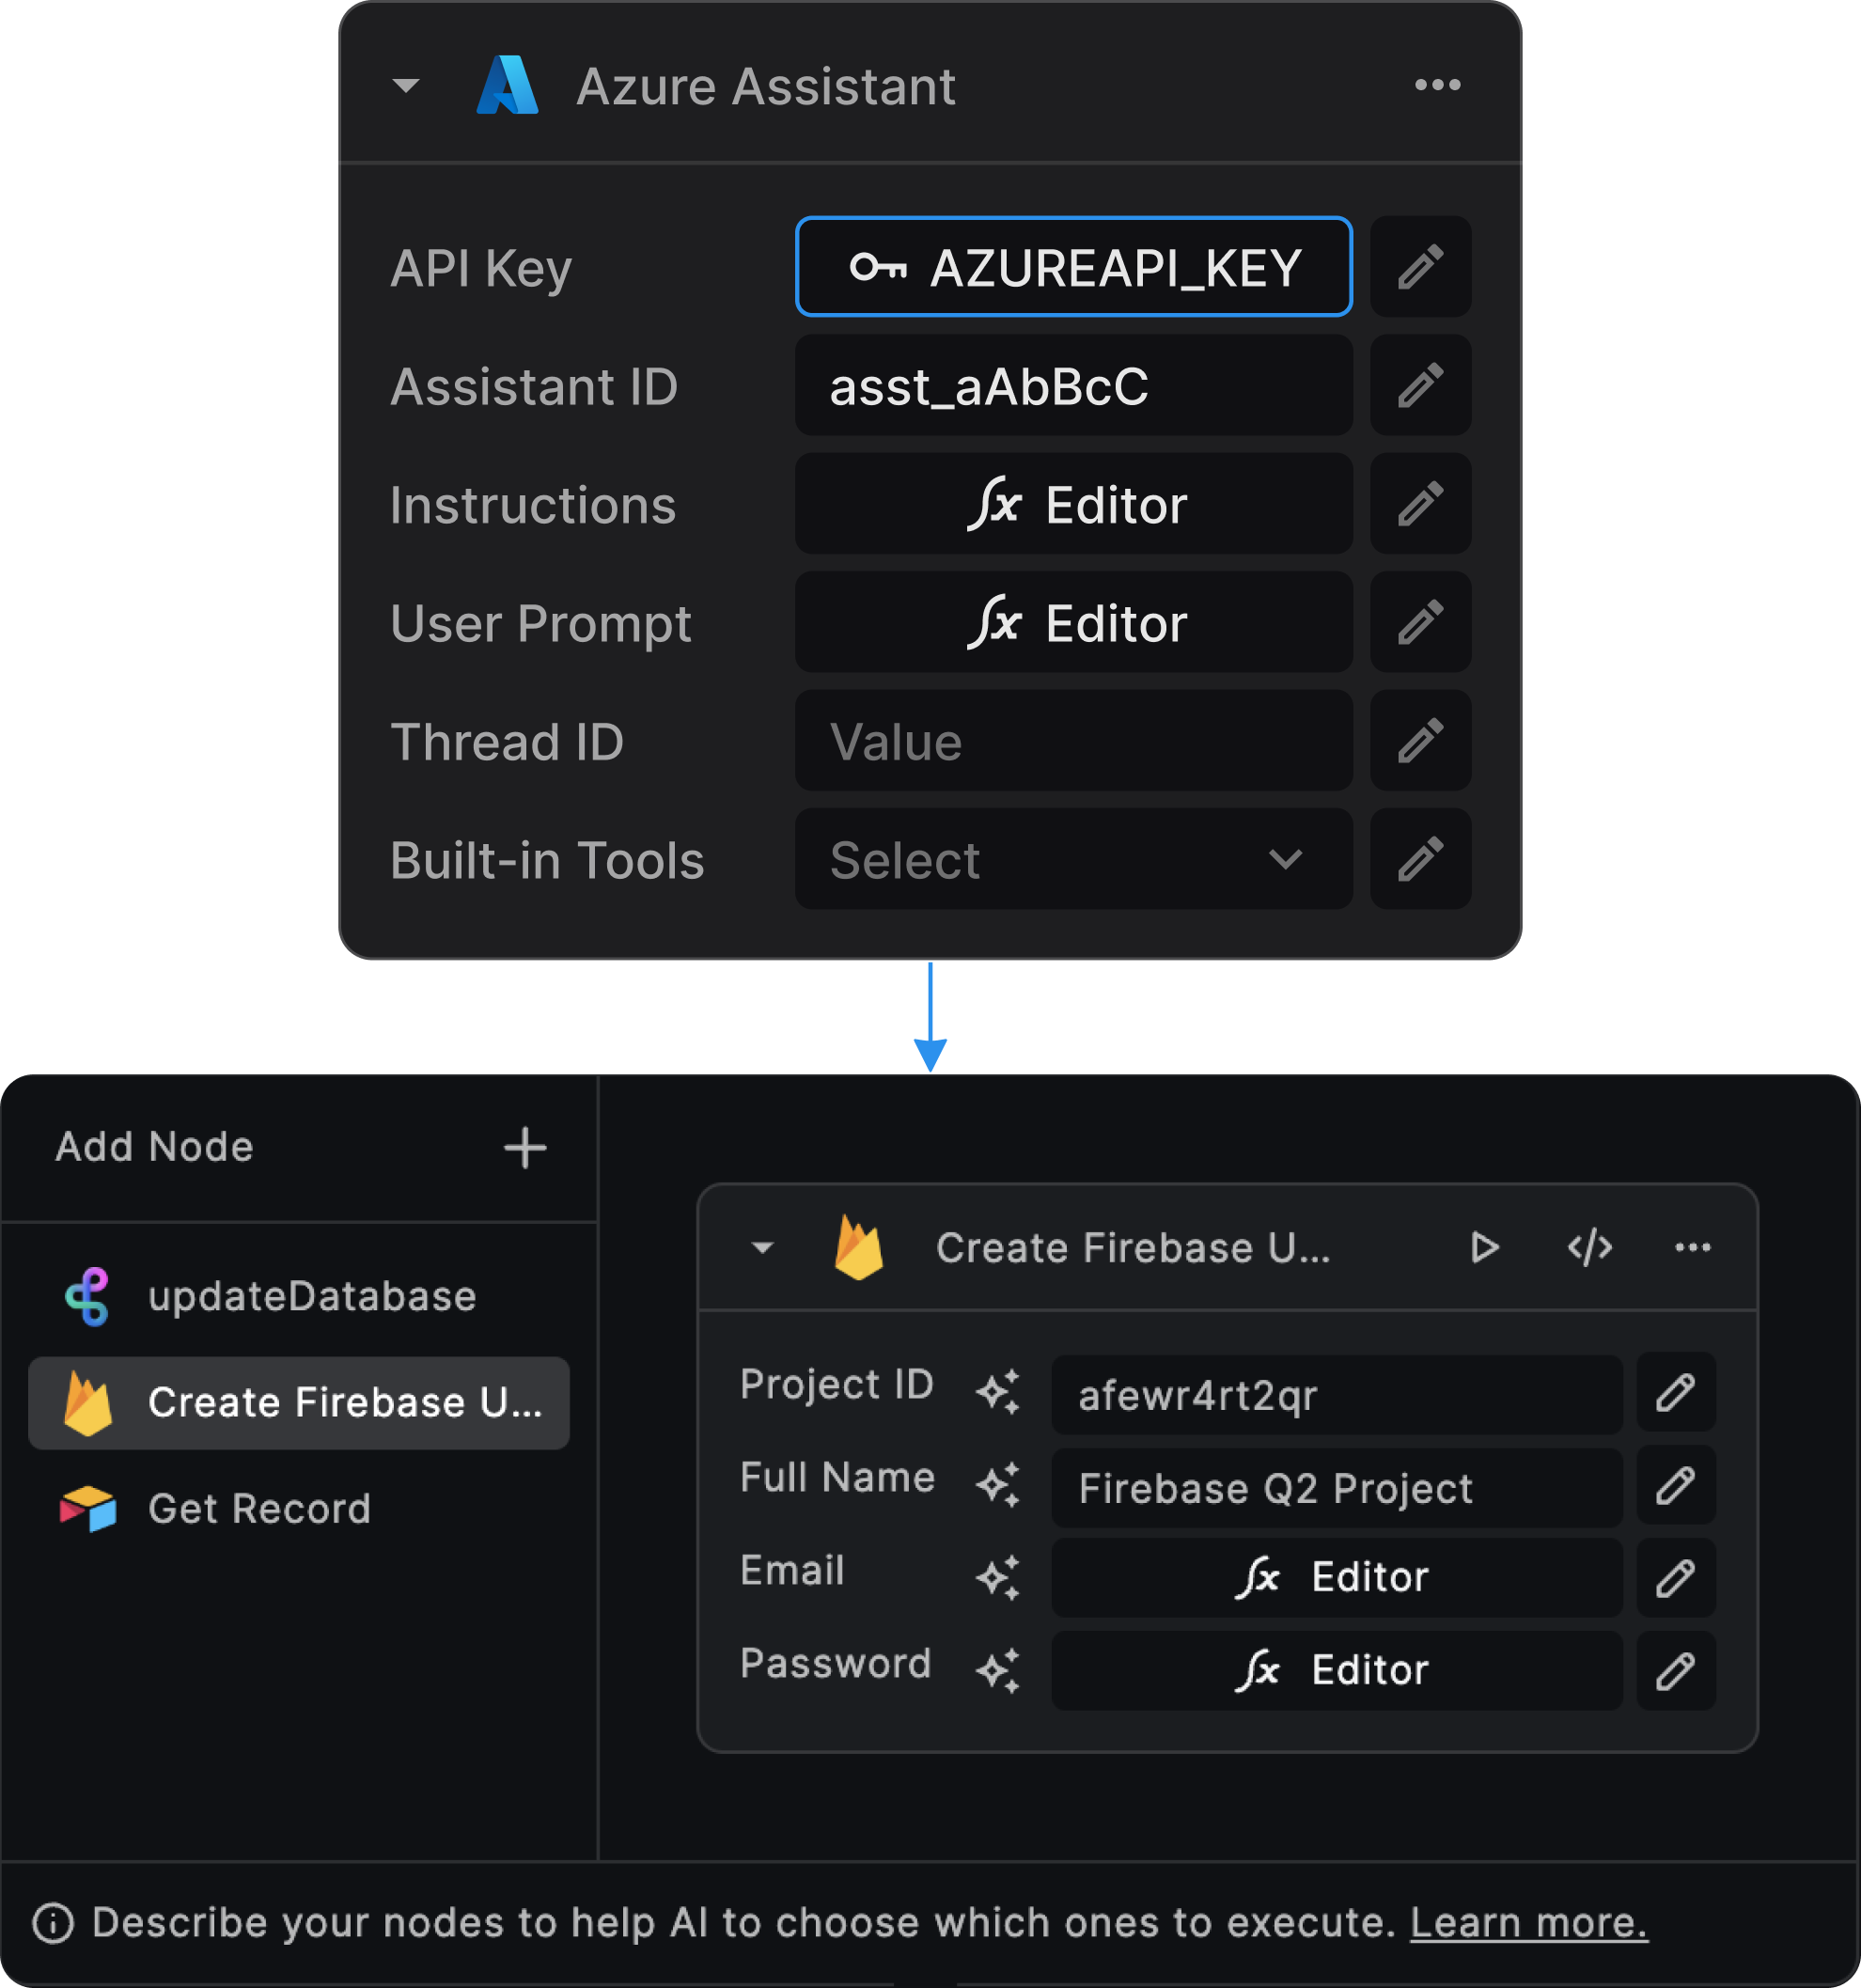Click the Azure Assistant logo icon
The width and height of the screenshot is (1861, 1988).
point(508,85)
